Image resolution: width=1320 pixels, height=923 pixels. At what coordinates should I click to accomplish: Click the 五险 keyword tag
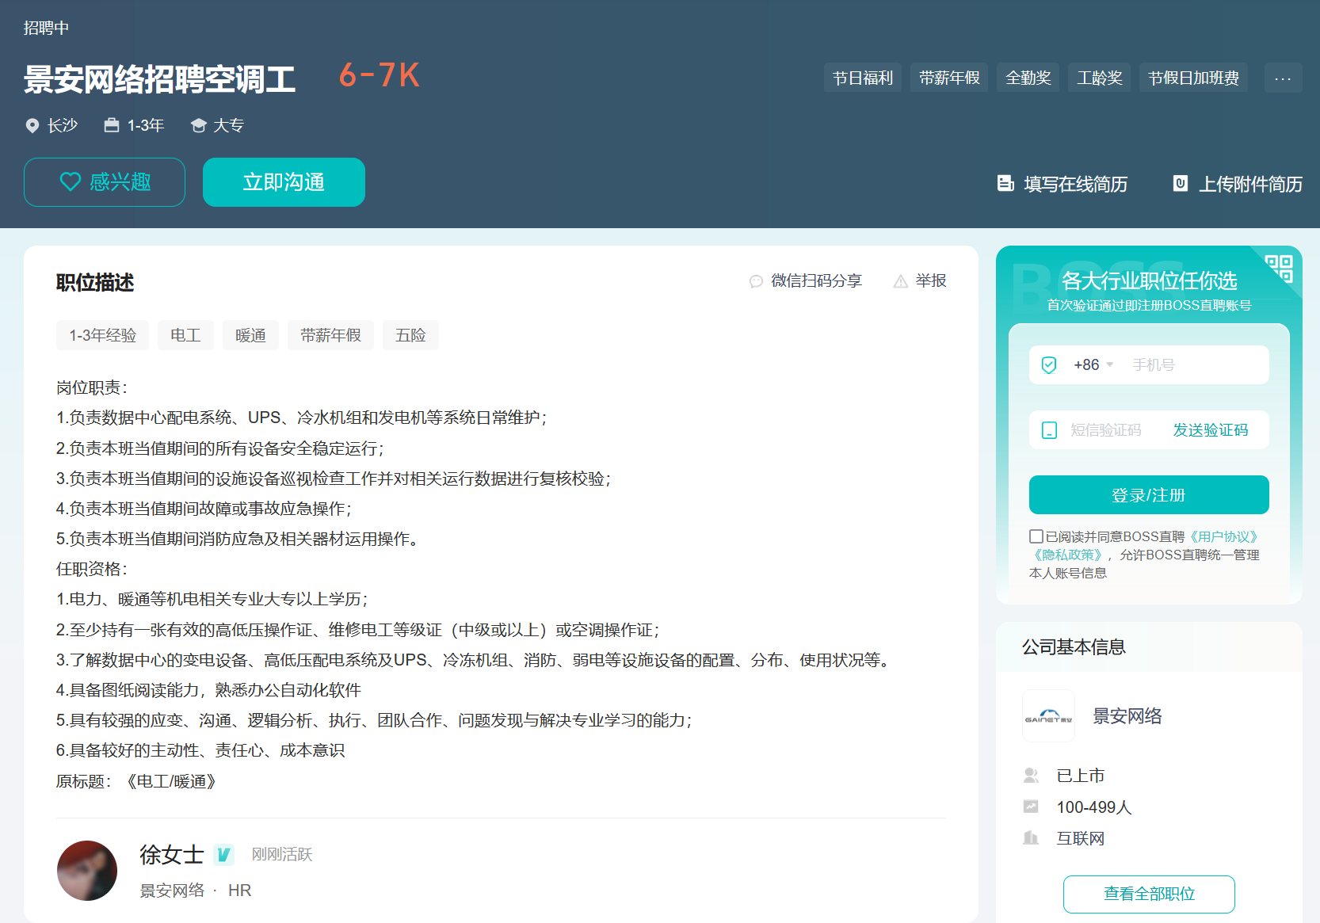(410, 335)
